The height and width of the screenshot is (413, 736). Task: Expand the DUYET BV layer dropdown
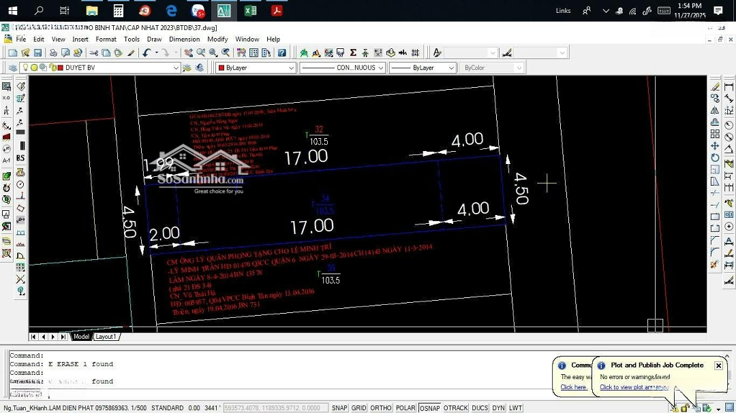coord(176,68)
